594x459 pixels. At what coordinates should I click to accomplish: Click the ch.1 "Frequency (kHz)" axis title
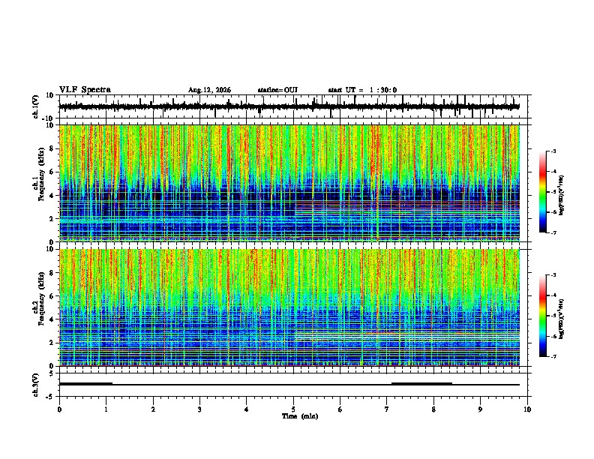pos(41,175)
